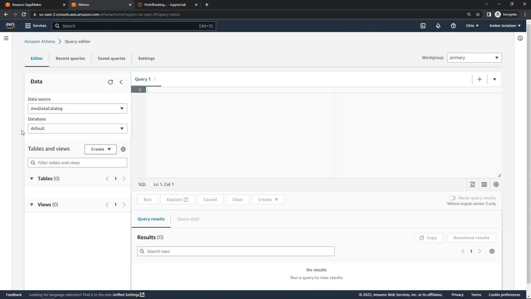Click the Amazon Athena breadcrumb link
531x299 pixels.
coord(40,42)
